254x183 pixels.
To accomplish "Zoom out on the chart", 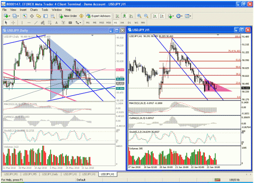I will click(x=146, y=16).
